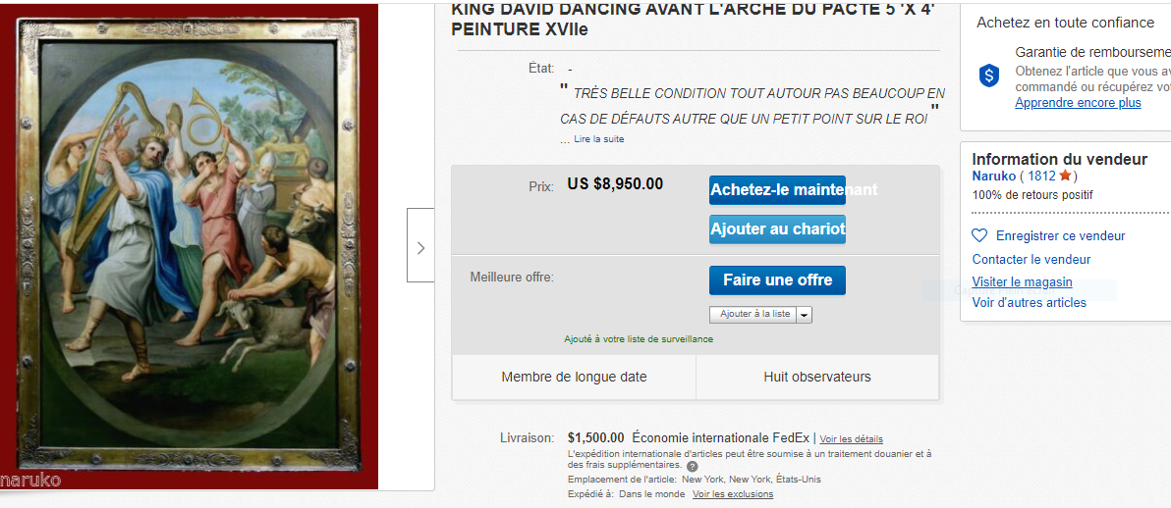Open seller profile link Naruko
The image size is (1171, 508).
point(992,177)
